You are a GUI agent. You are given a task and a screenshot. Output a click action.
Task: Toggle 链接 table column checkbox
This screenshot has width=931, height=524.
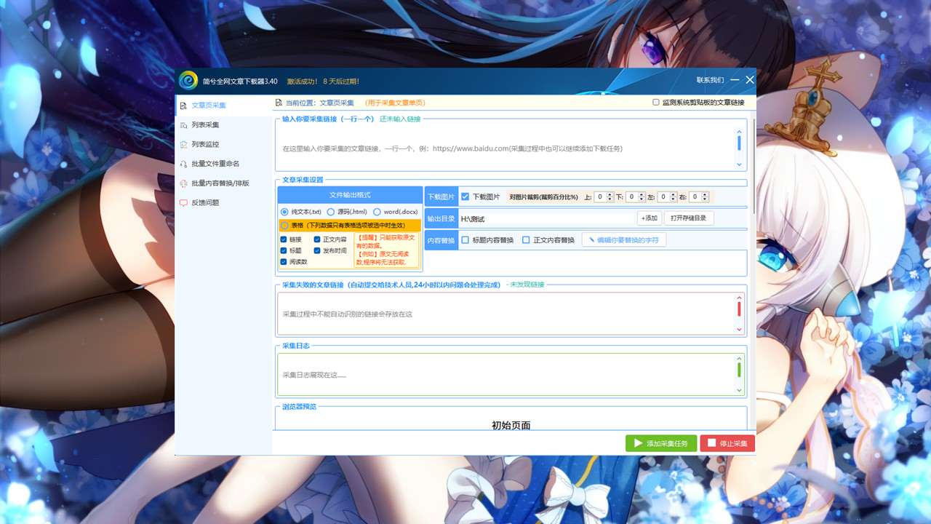(284, 239)
